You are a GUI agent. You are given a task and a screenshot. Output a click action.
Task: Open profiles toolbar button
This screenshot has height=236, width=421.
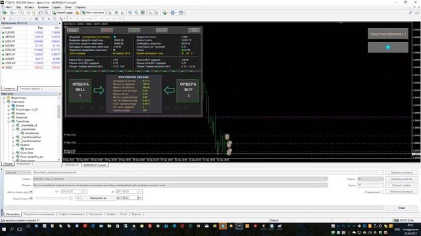coord(12,12)
